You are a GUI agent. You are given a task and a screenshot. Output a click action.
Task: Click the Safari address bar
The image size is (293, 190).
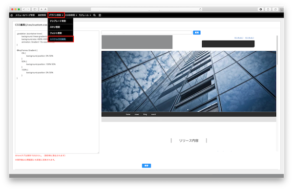[146, 9]
